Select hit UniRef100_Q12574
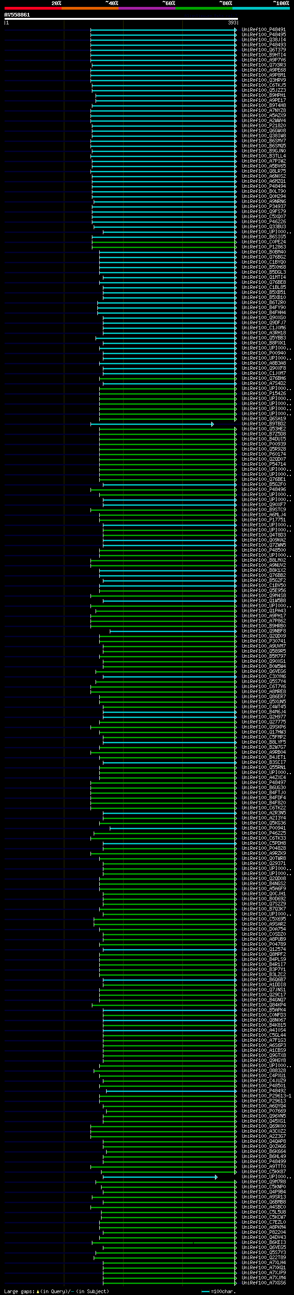The image size is (294, 1295). point(263,949)
